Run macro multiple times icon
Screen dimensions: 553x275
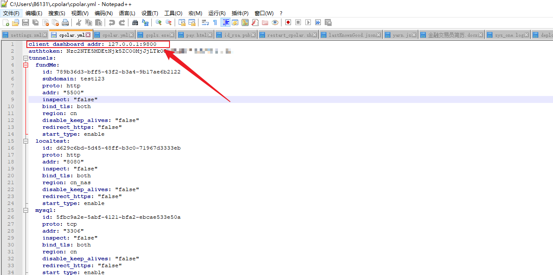[x=318, y=22]
